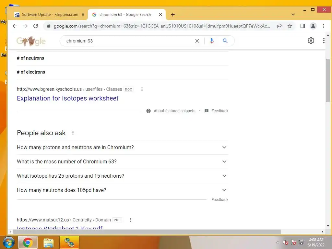Clear the search box with X
The height and width of the screenshot is (249, 332).
197,41
